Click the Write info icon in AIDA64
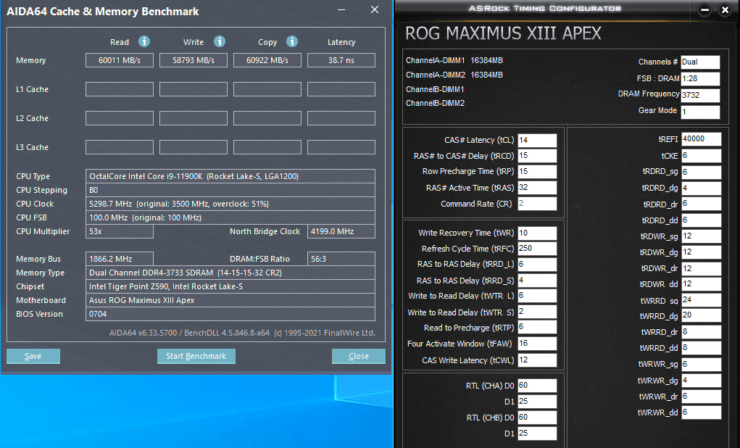The height and width of the screenshot is (448, 740). tap(220, 41)
